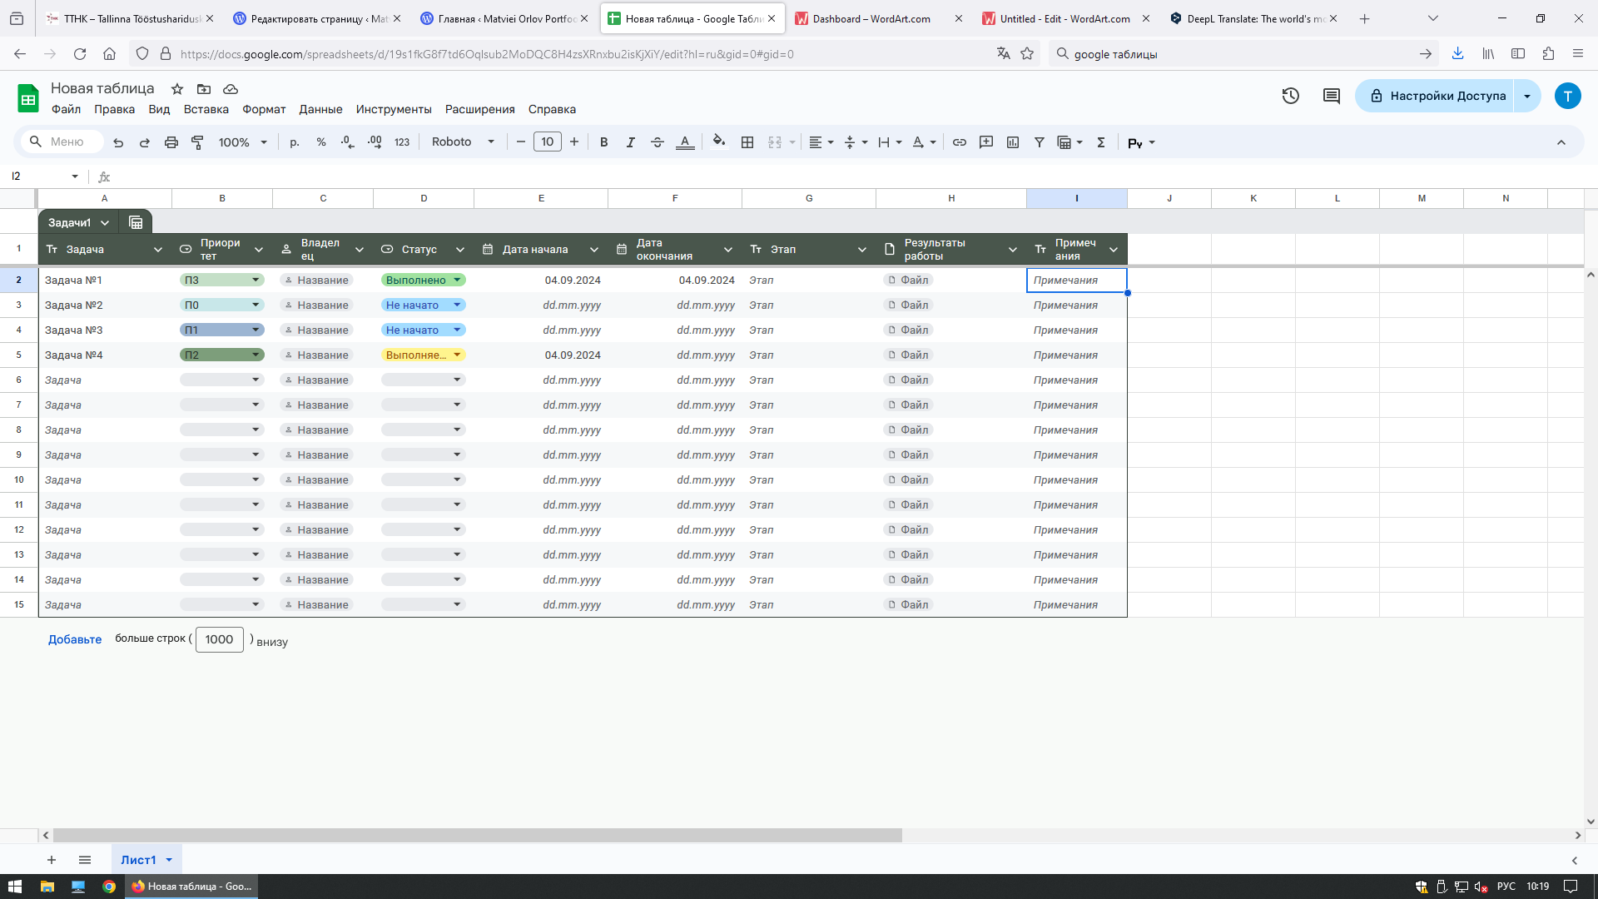The width and height of the screenshot is (1598, 899).
Task: Click the Настройки Доступа share button
Action: [x=1437, y=96]
